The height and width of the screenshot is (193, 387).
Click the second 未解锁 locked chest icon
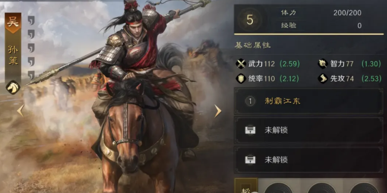click(250, 160)
